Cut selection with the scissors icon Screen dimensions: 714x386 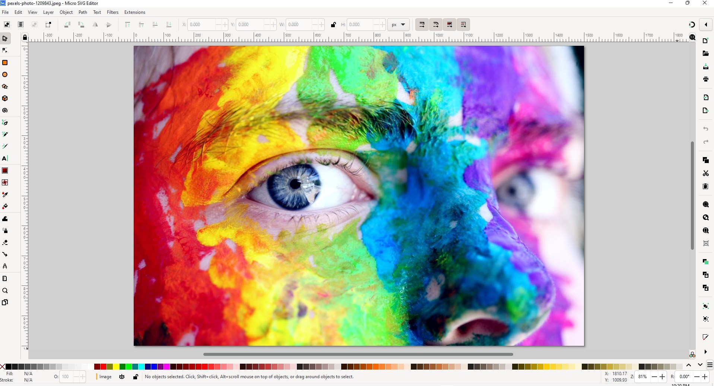pos(705,173)
